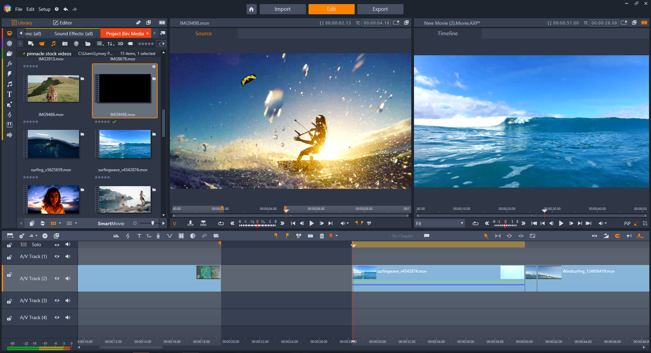Viewport: 651px width, 353px height.
Task: Hide A/V Track (2) video
Action: click(57, 278)
